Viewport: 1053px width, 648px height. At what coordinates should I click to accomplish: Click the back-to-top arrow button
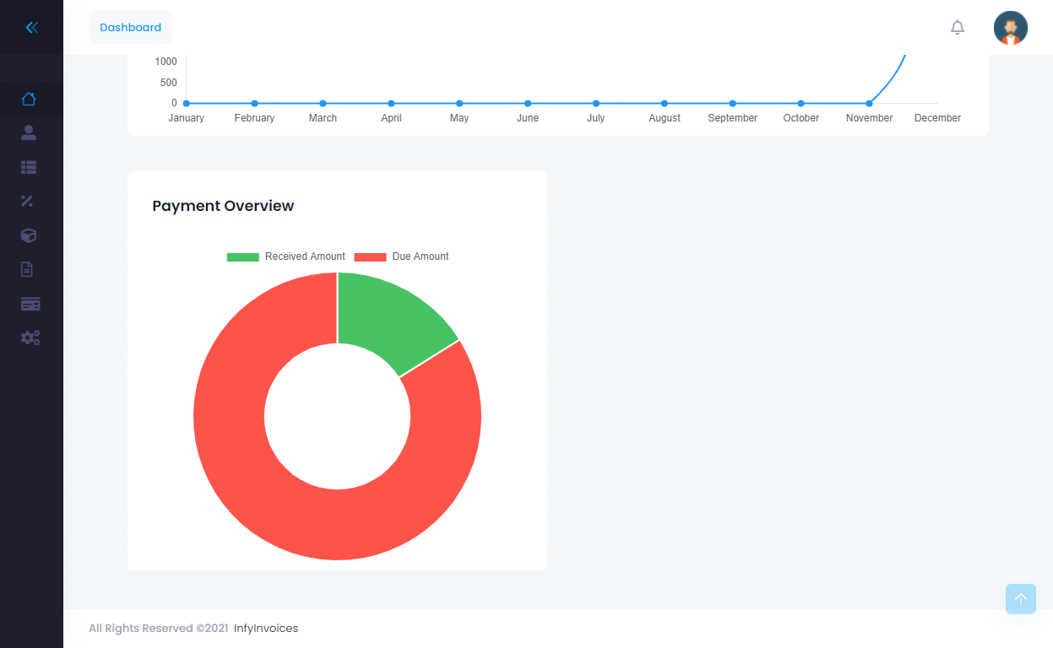(x=1021, y=599)
